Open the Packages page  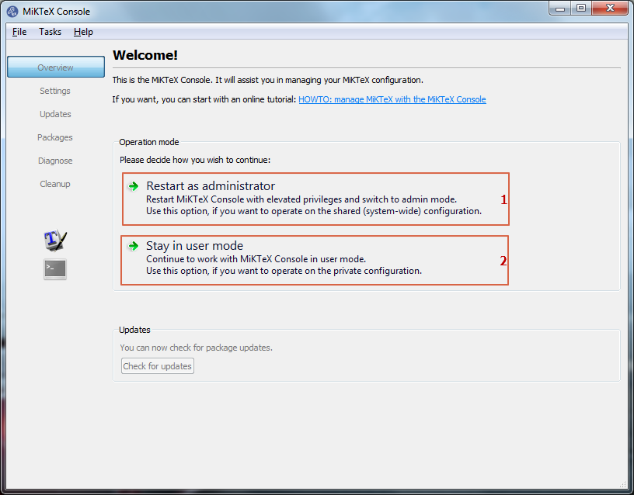click(55, 137)
